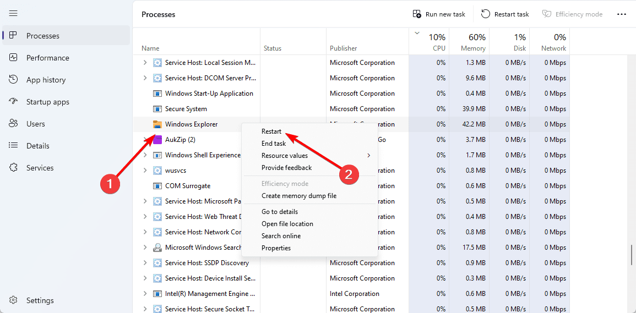The image size is (636, 313).
Task: Click the Secure System process icon
Action: (x=157, y=109)
